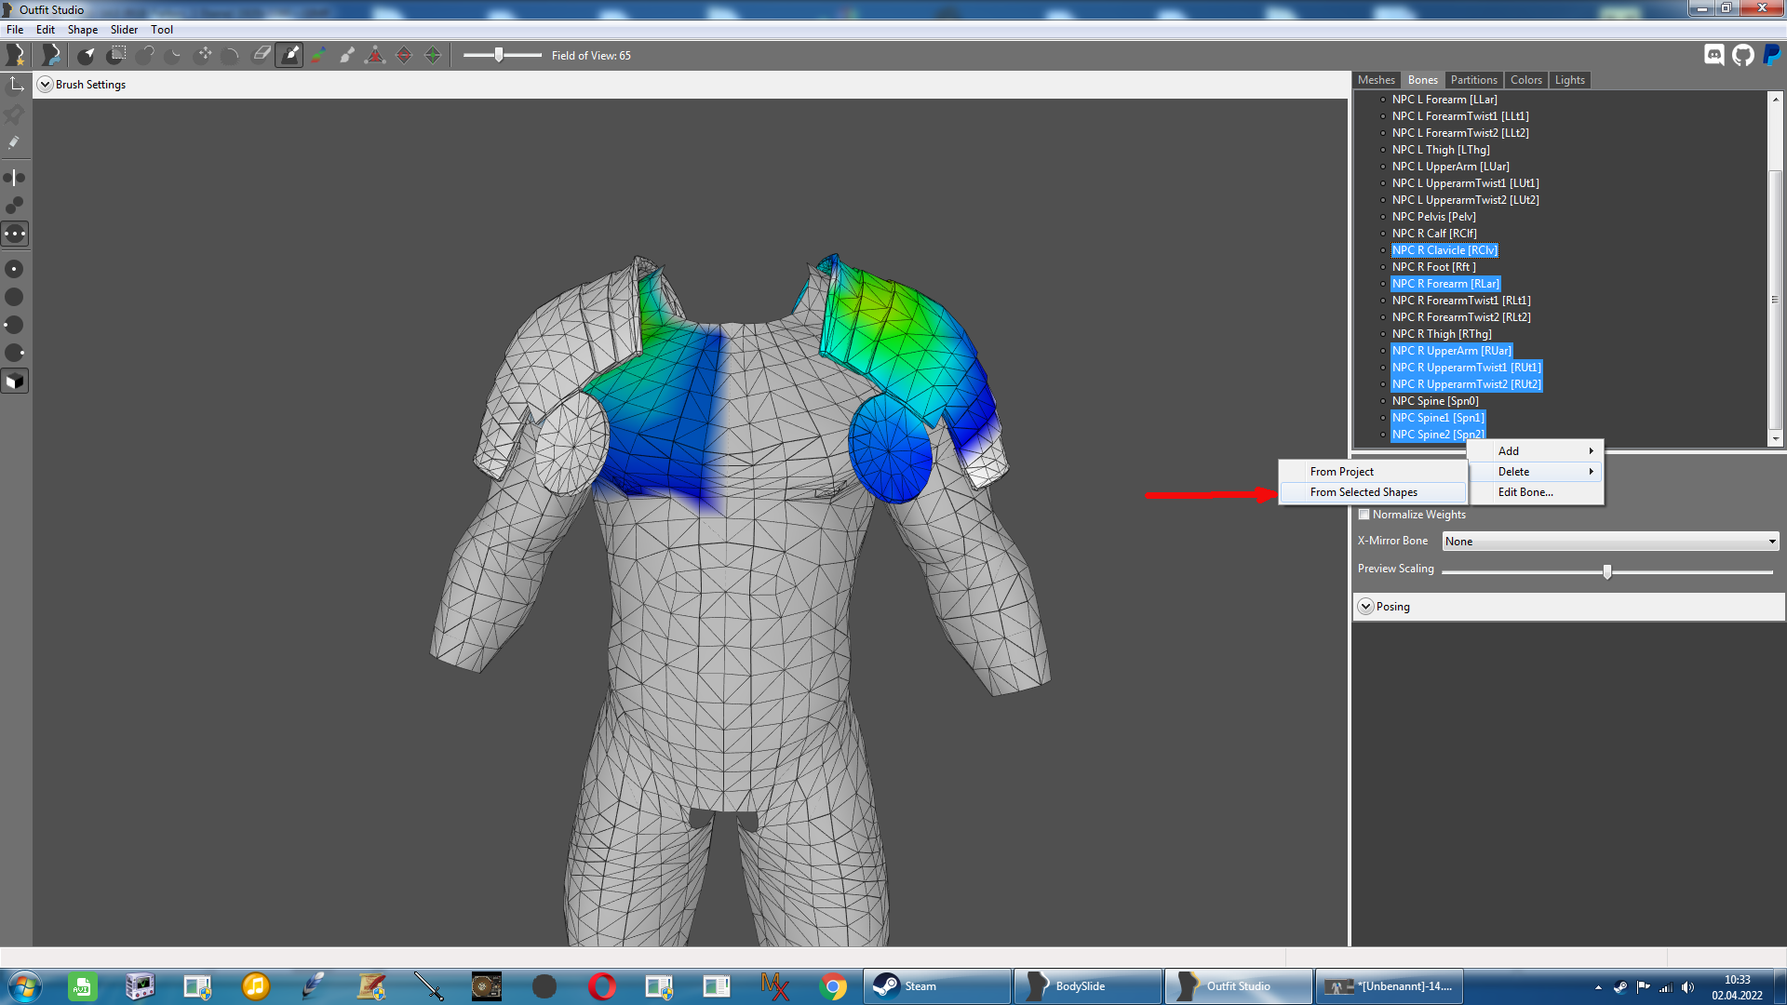This screenshot has height=1005, width=1787.
Task: Open the Slider menu
Action: coord(124,30)
